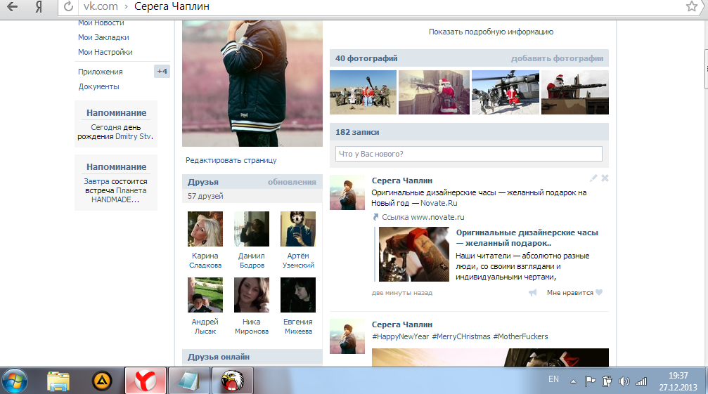The height and width of the screenshot is (394, 708).
Task: Bookmark the page with the star icon
Action: tap(691, 6)
